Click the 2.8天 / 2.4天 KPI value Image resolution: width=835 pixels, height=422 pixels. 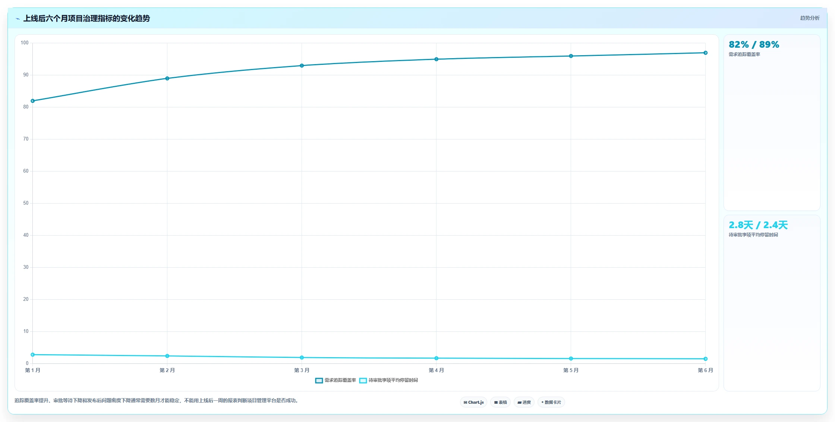(758, 225)
